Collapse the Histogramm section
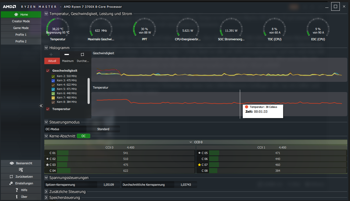 coord(46,48)
